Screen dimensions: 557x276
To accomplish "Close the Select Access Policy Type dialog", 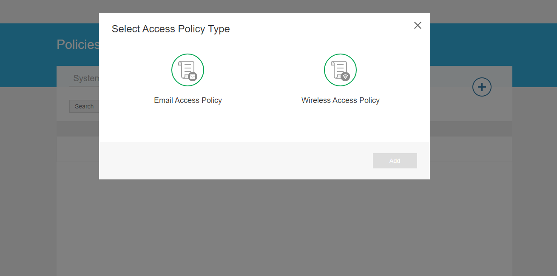I will (418, 26).
